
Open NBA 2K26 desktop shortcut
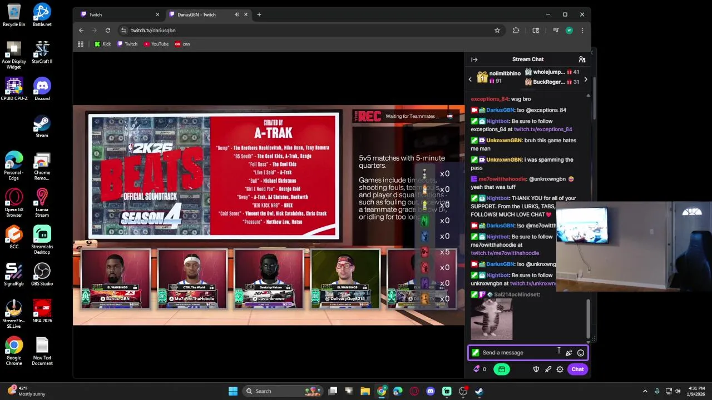[x=42, y=311]
